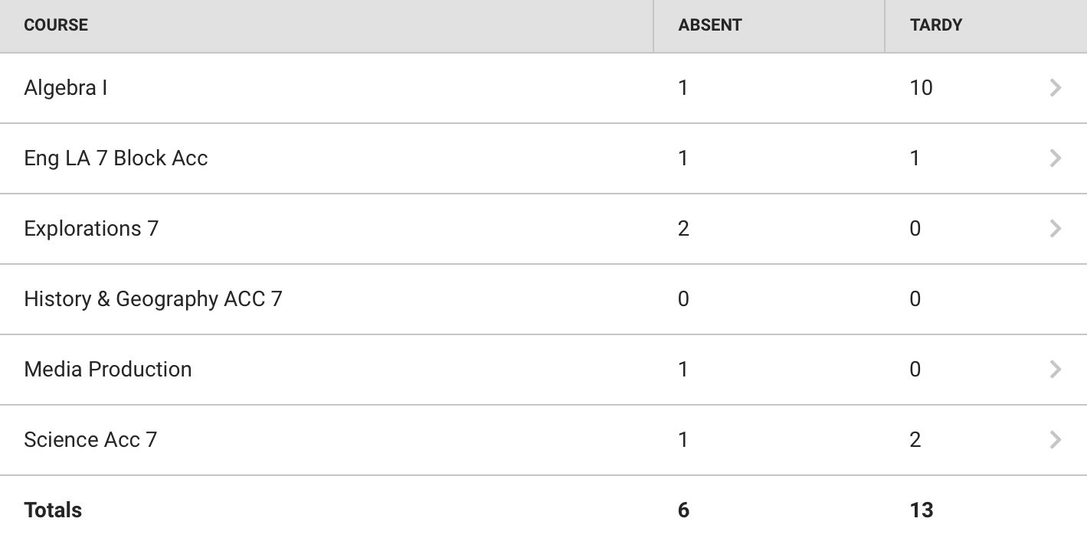Screen dimensions: 1087x541
Task: Sort by the COURSE column header
Action: coord(56,25)
